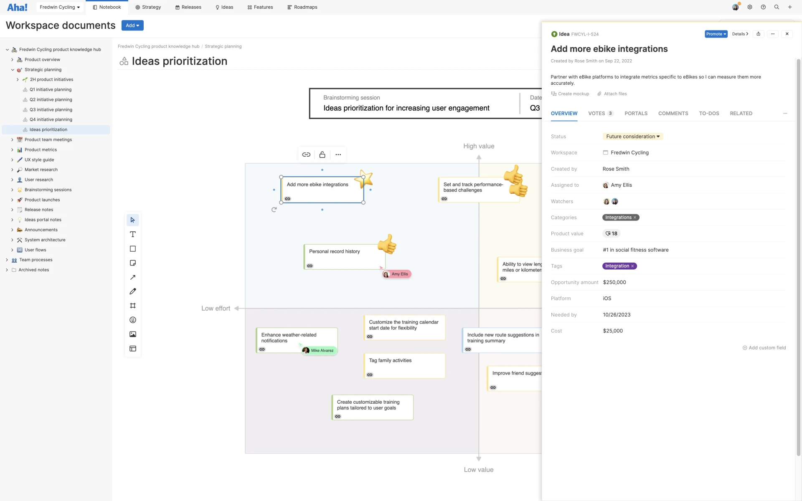Screen dimensions: 802x501
Task: Open the Fredwin Cycling workspace dropdown
Action: 59,7
